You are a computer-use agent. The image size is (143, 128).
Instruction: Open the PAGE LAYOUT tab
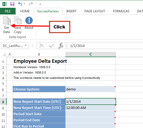point(95,11)
